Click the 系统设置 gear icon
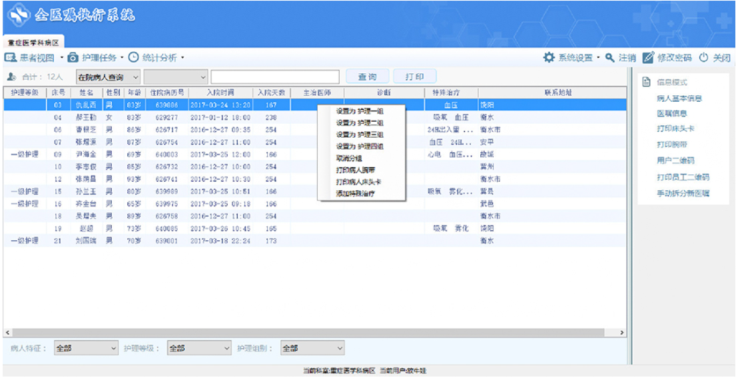Image resolution: width=736 pixels, height=378 pixels. click(549, 58)
